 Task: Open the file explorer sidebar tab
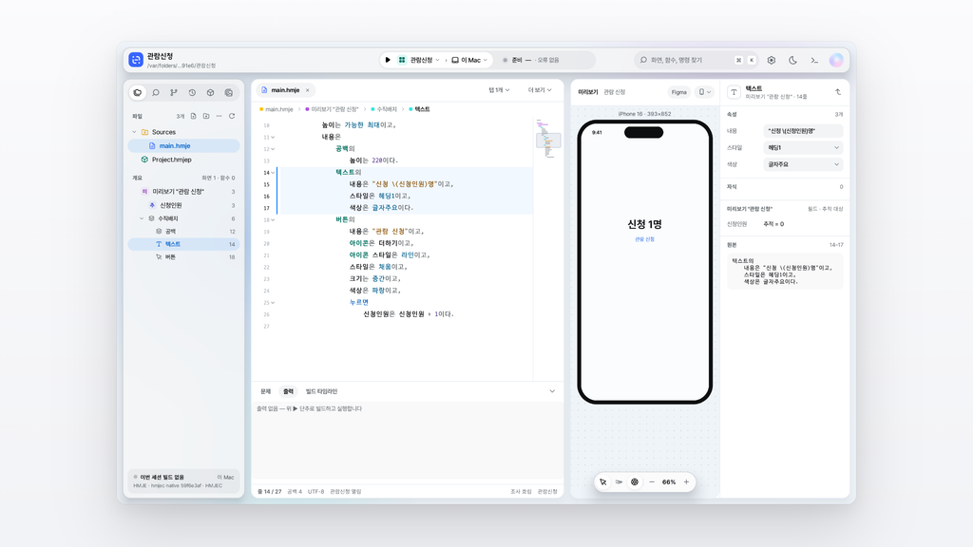point(138,92)
